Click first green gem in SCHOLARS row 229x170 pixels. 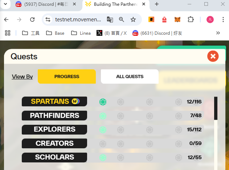103,158
